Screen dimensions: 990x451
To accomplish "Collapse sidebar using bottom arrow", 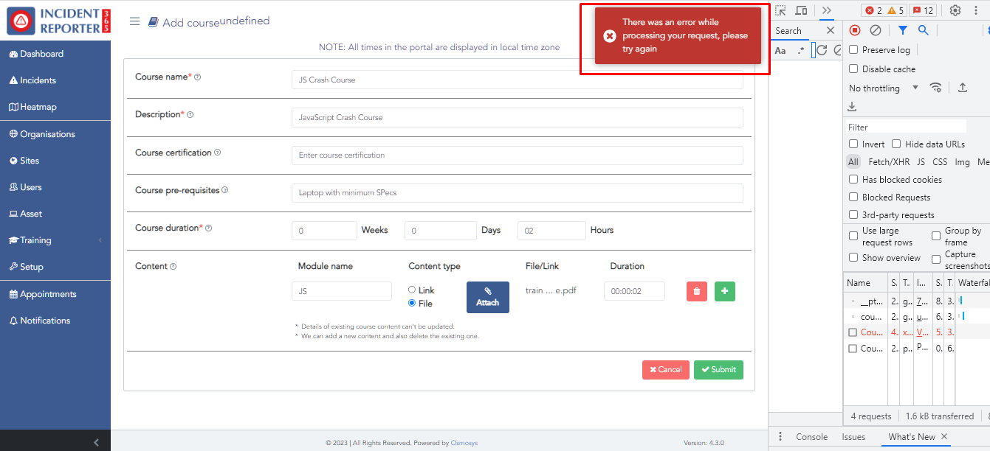I will tap(96, 442).
